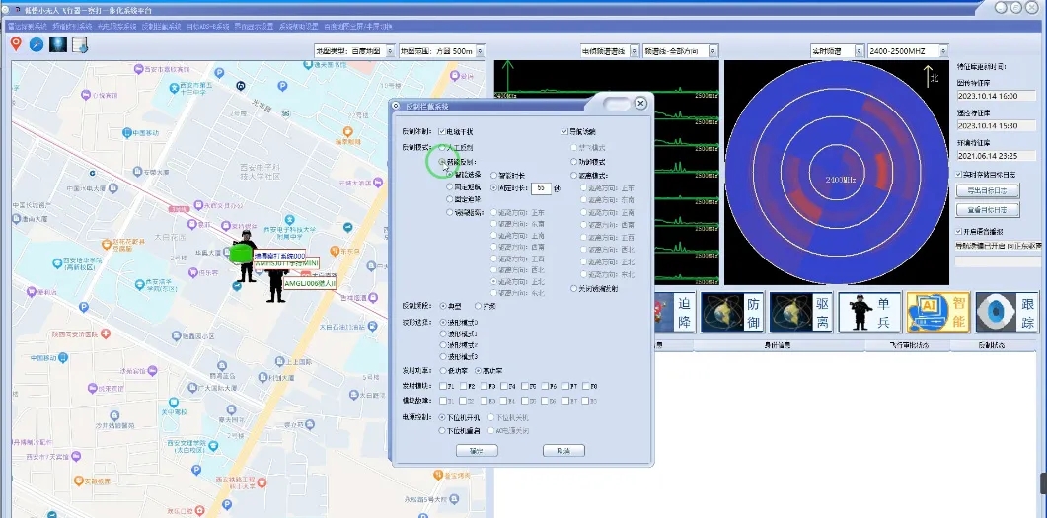The image size is (1047, 518).
Task: Select the 关闭诱骗发射 radio option
Action: pyautogui.click(x=573, y=289)
